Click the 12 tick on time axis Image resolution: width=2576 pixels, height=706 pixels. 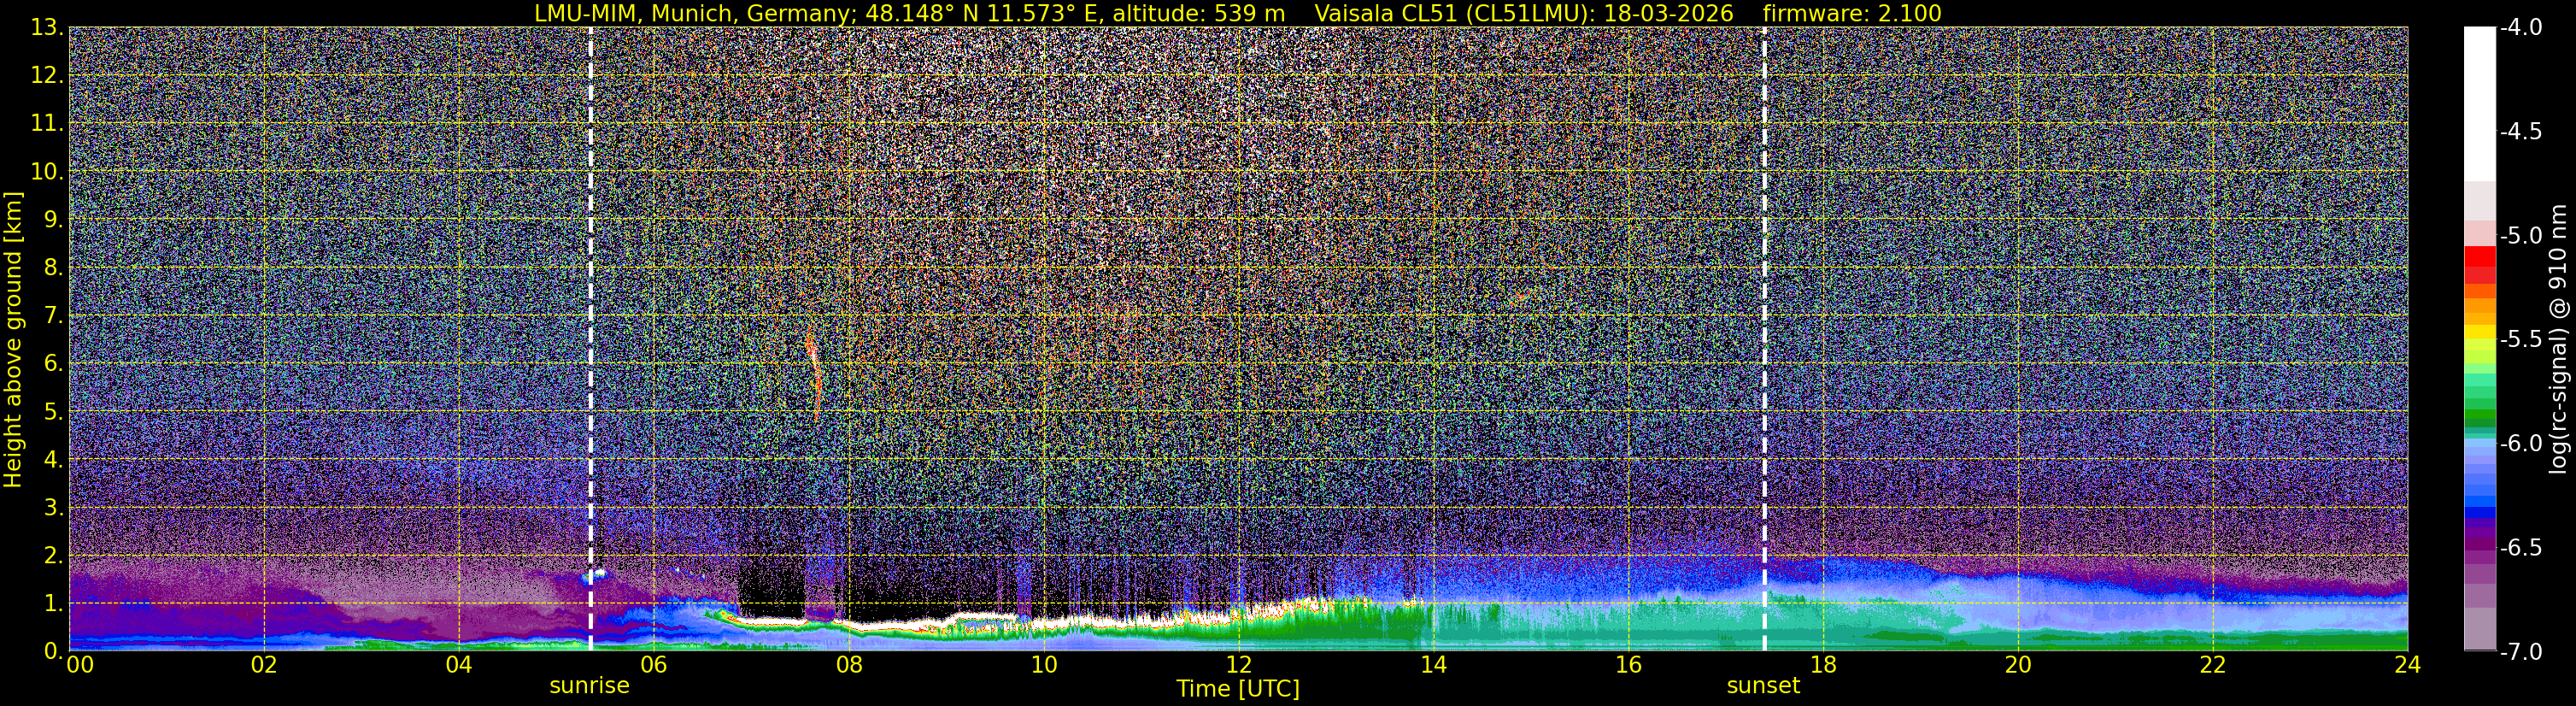coord(1238,665)
